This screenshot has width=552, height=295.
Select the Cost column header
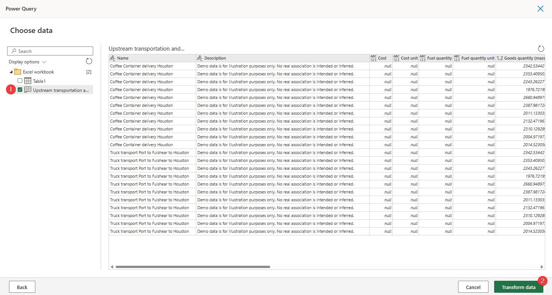click(381, 58)
